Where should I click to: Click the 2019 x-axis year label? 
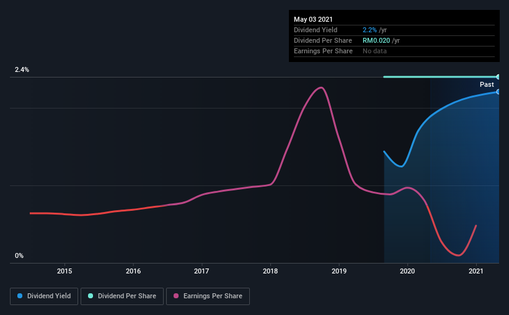(x=339, y=271)
